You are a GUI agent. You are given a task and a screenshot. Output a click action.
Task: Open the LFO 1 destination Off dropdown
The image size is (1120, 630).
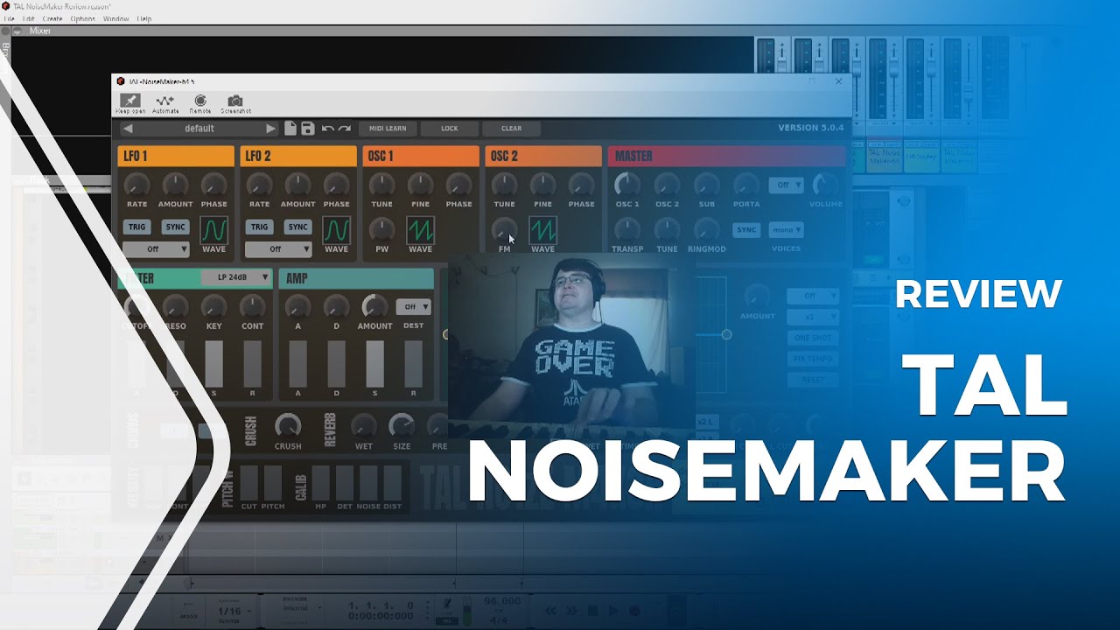click(156, 249)
